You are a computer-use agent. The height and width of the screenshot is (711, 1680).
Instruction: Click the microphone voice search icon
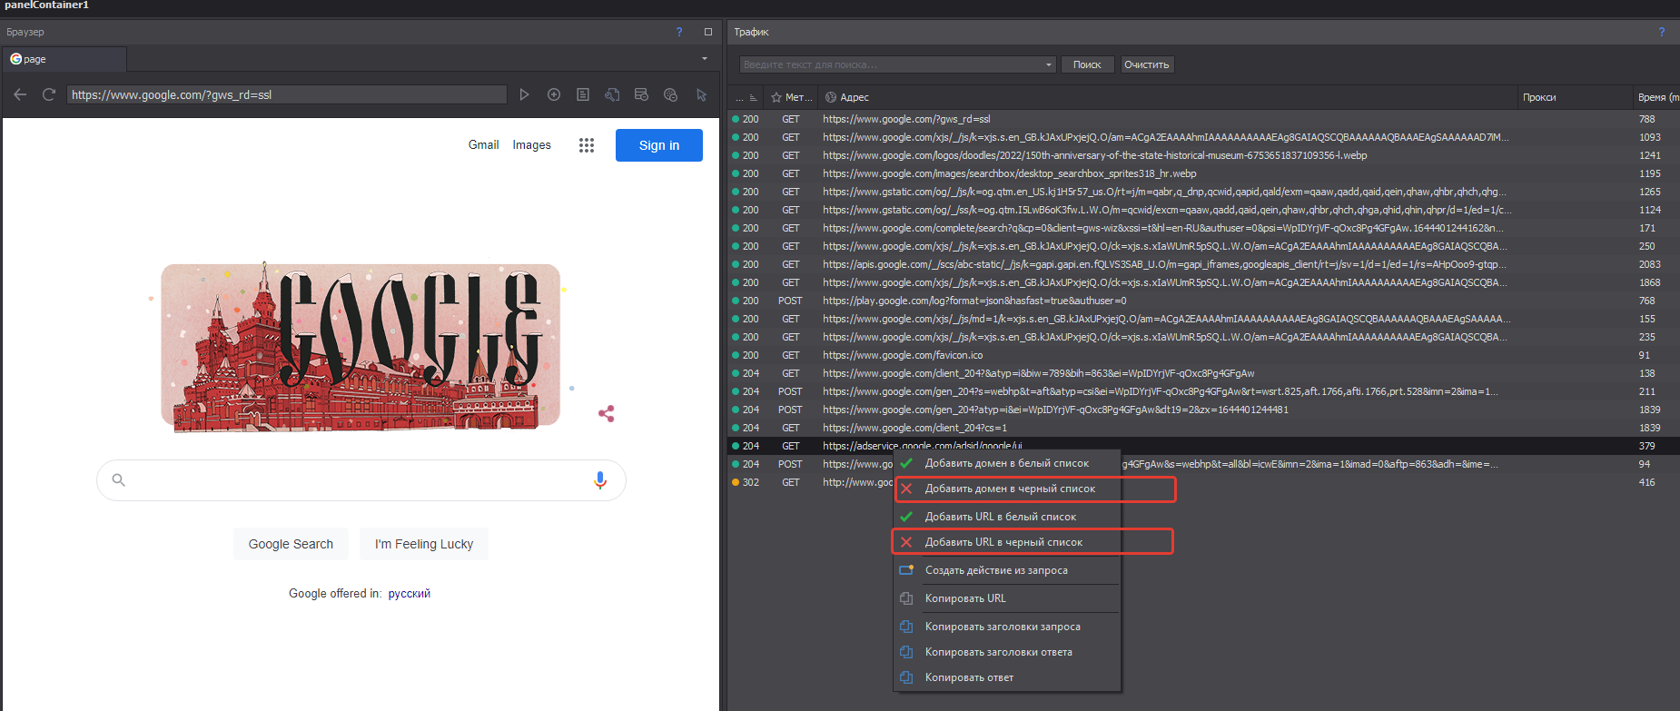pos(599,480)
